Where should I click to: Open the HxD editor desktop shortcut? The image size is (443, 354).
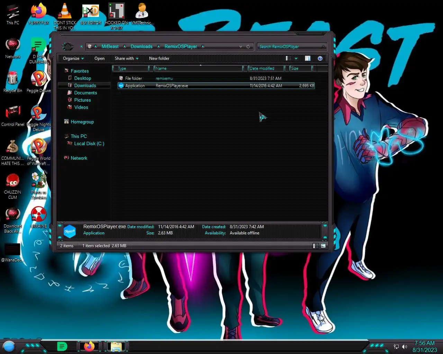point(91,15)
